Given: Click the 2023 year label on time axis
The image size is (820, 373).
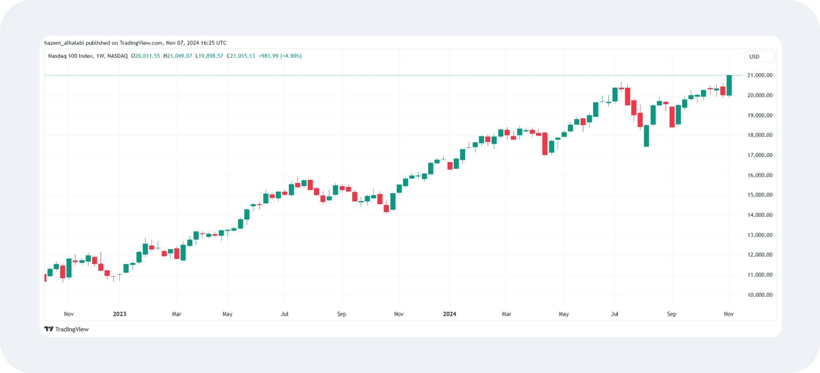Looking at the screenshot, I should pyautogui.click(x=119, y=314).
